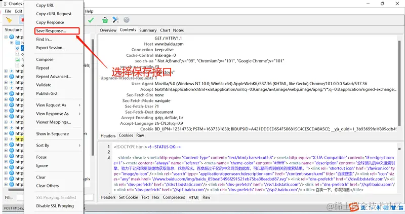Select response HTML tab

coord(194,198)
